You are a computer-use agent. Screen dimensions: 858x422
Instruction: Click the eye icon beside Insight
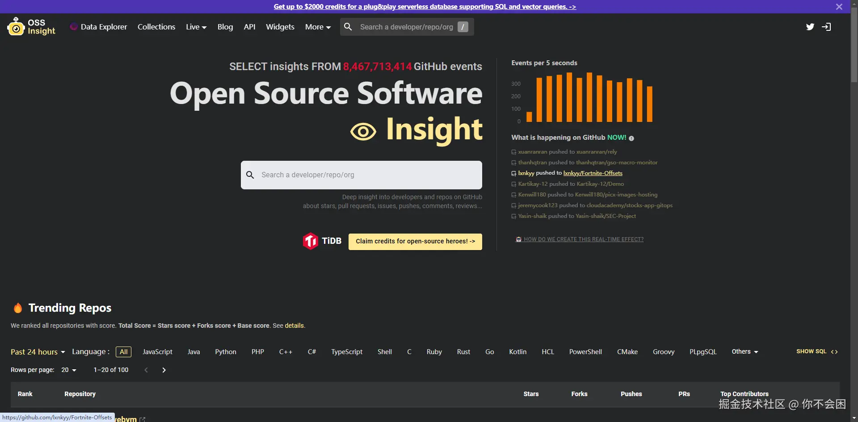coord(363,132)
